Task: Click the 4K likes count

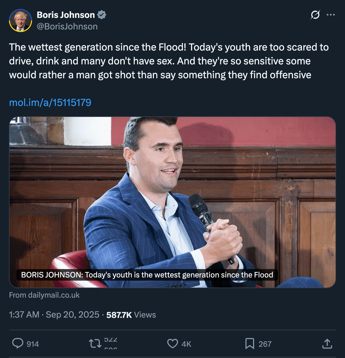Action: pos(186,344)
